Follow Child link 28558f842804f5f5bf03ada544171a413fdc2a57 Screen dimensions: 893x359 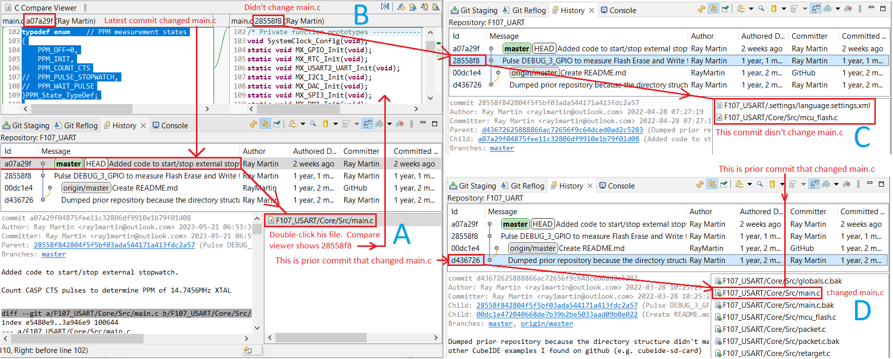point(557,305)
